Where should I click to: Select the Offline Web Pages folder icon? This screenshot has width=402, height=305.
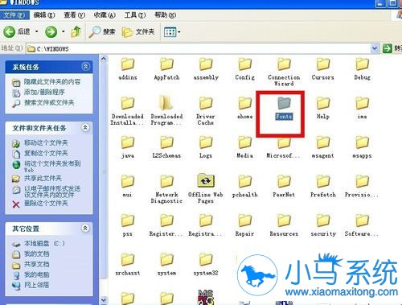206,181
